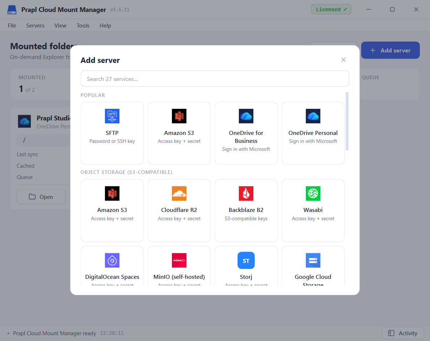The image size is (430, 341).
Task: Select the Cloudflare R2 icon
Action: (179, 193)
